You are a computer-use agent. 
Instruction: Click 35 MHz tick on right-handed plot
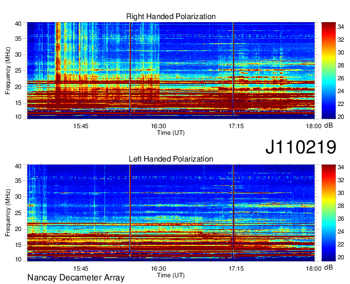[18, 39]
